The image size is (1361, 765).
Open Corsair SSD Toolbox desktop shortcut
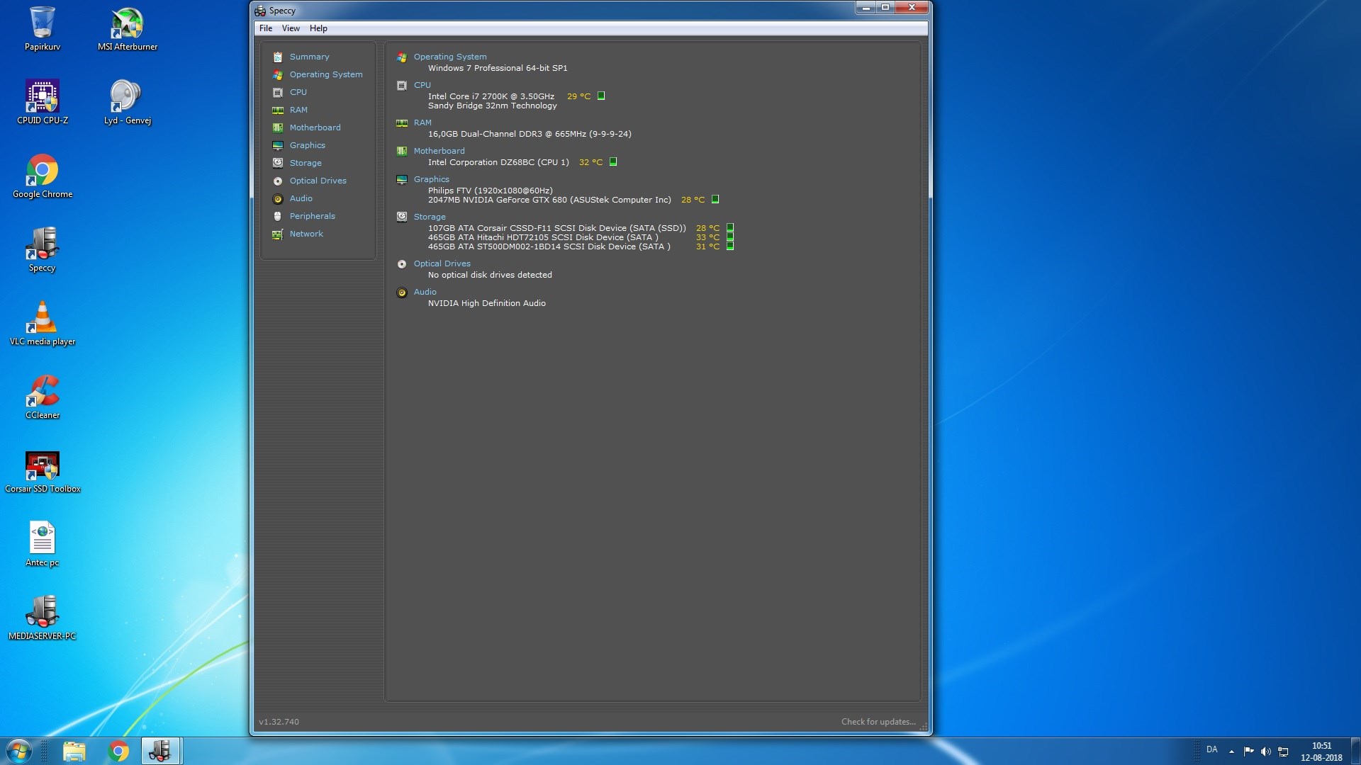[43, 472]
